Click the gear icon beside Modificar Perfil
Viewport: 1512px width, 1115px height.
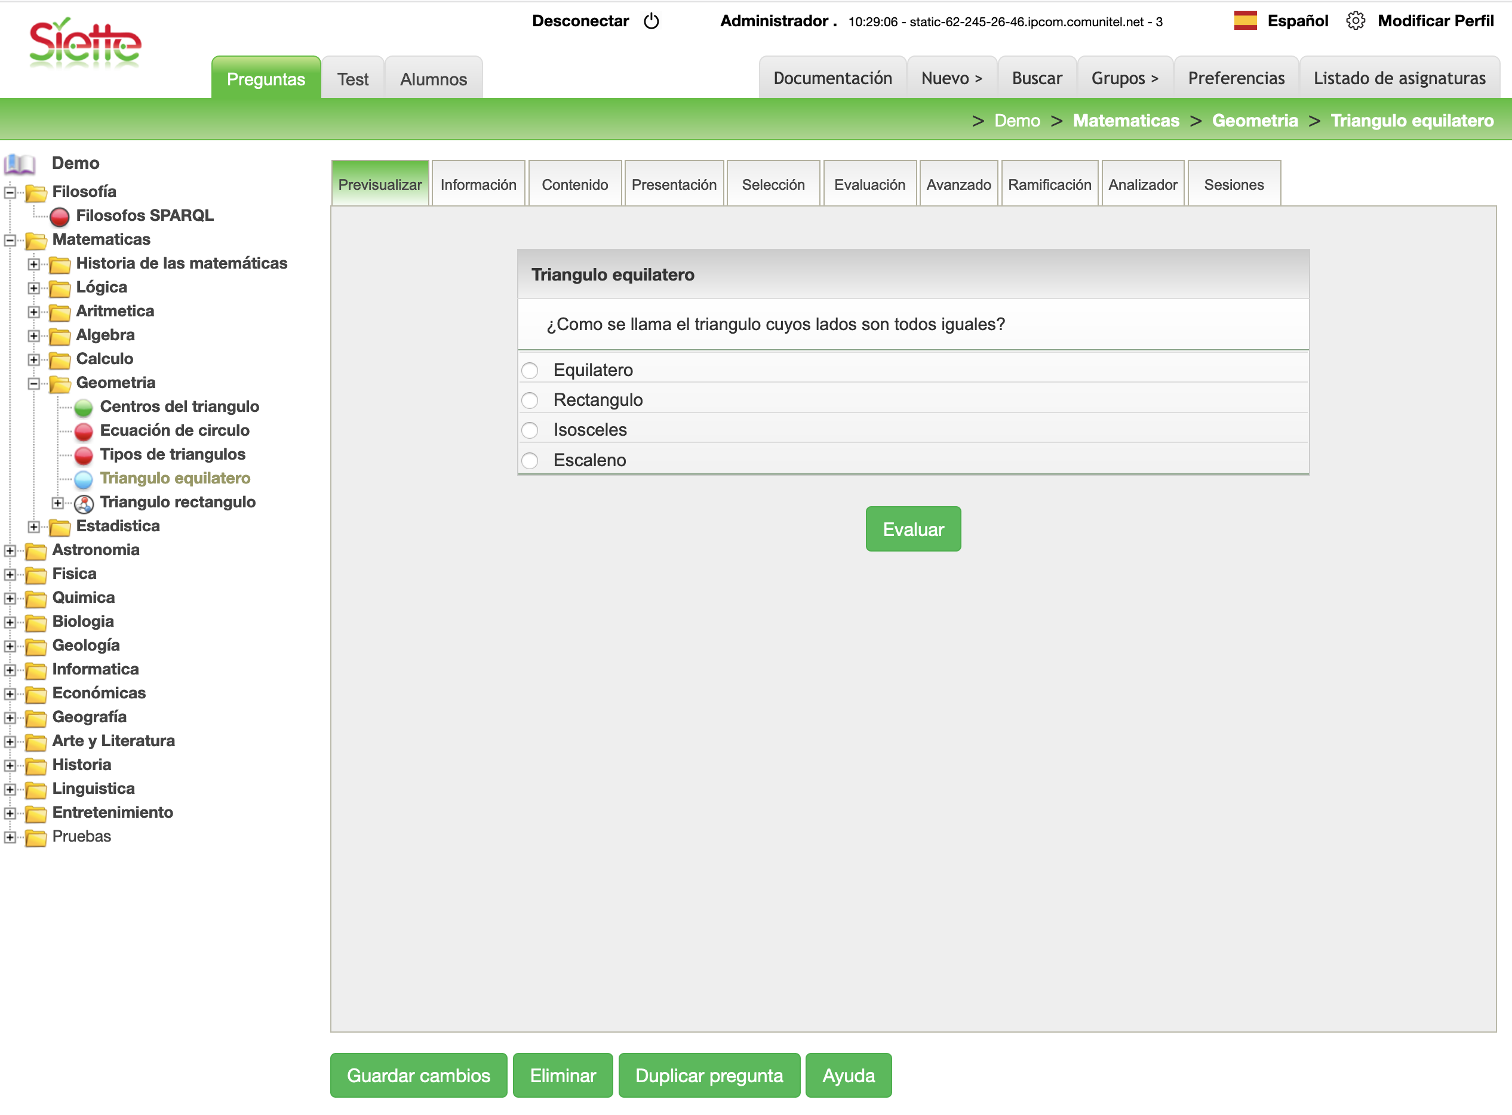(1355, 21)
